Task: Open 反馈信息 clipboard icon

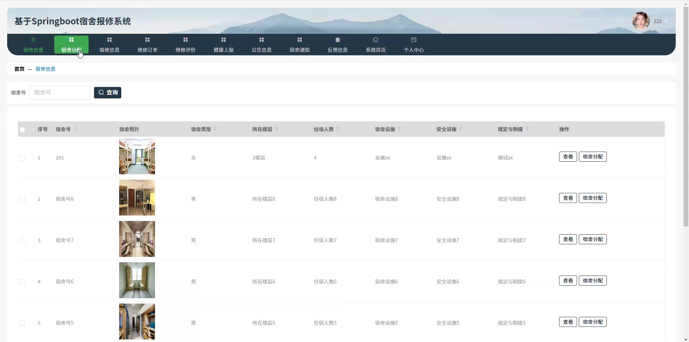Action: click(338, 40)
